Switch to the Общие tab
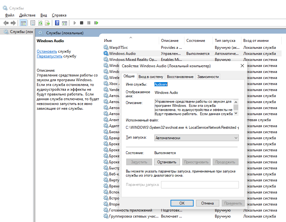Screen dimensions: 286x222 tap(129, 76)
